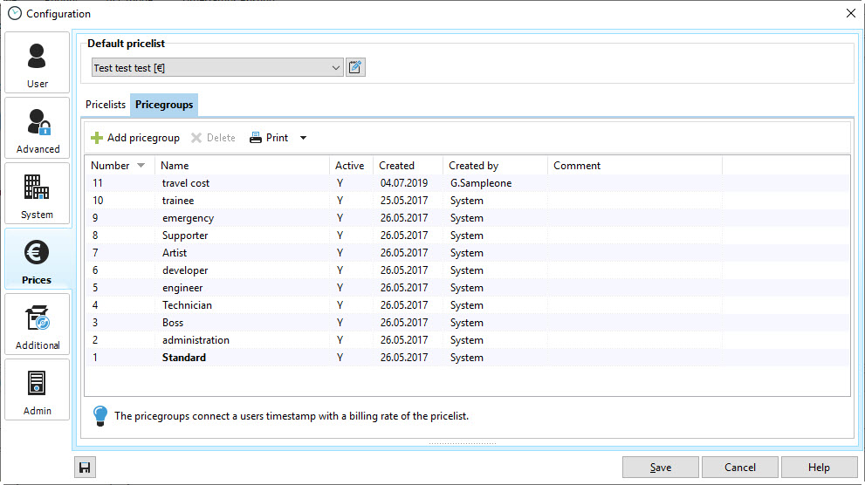This screenshot has width=865, height=485.
Task: Click Add pricegroup in the toolbar
Action: (x=135, y=138)
